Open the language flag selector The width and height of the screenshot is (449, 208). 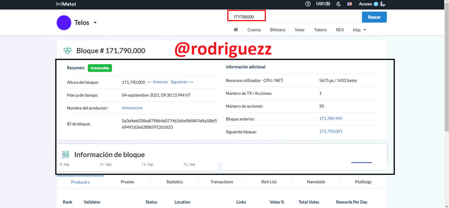pos(350,4)
